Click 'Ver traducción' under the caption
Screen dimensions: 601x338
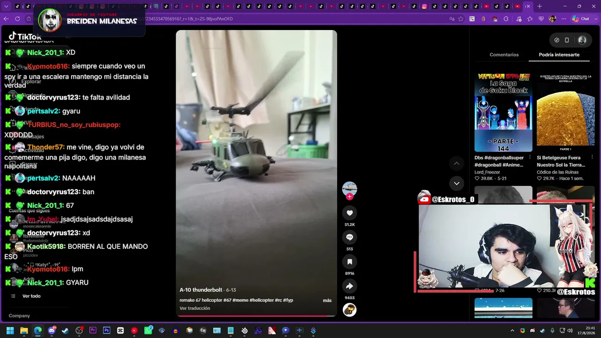pyautogui.click(x=195, y=308)
